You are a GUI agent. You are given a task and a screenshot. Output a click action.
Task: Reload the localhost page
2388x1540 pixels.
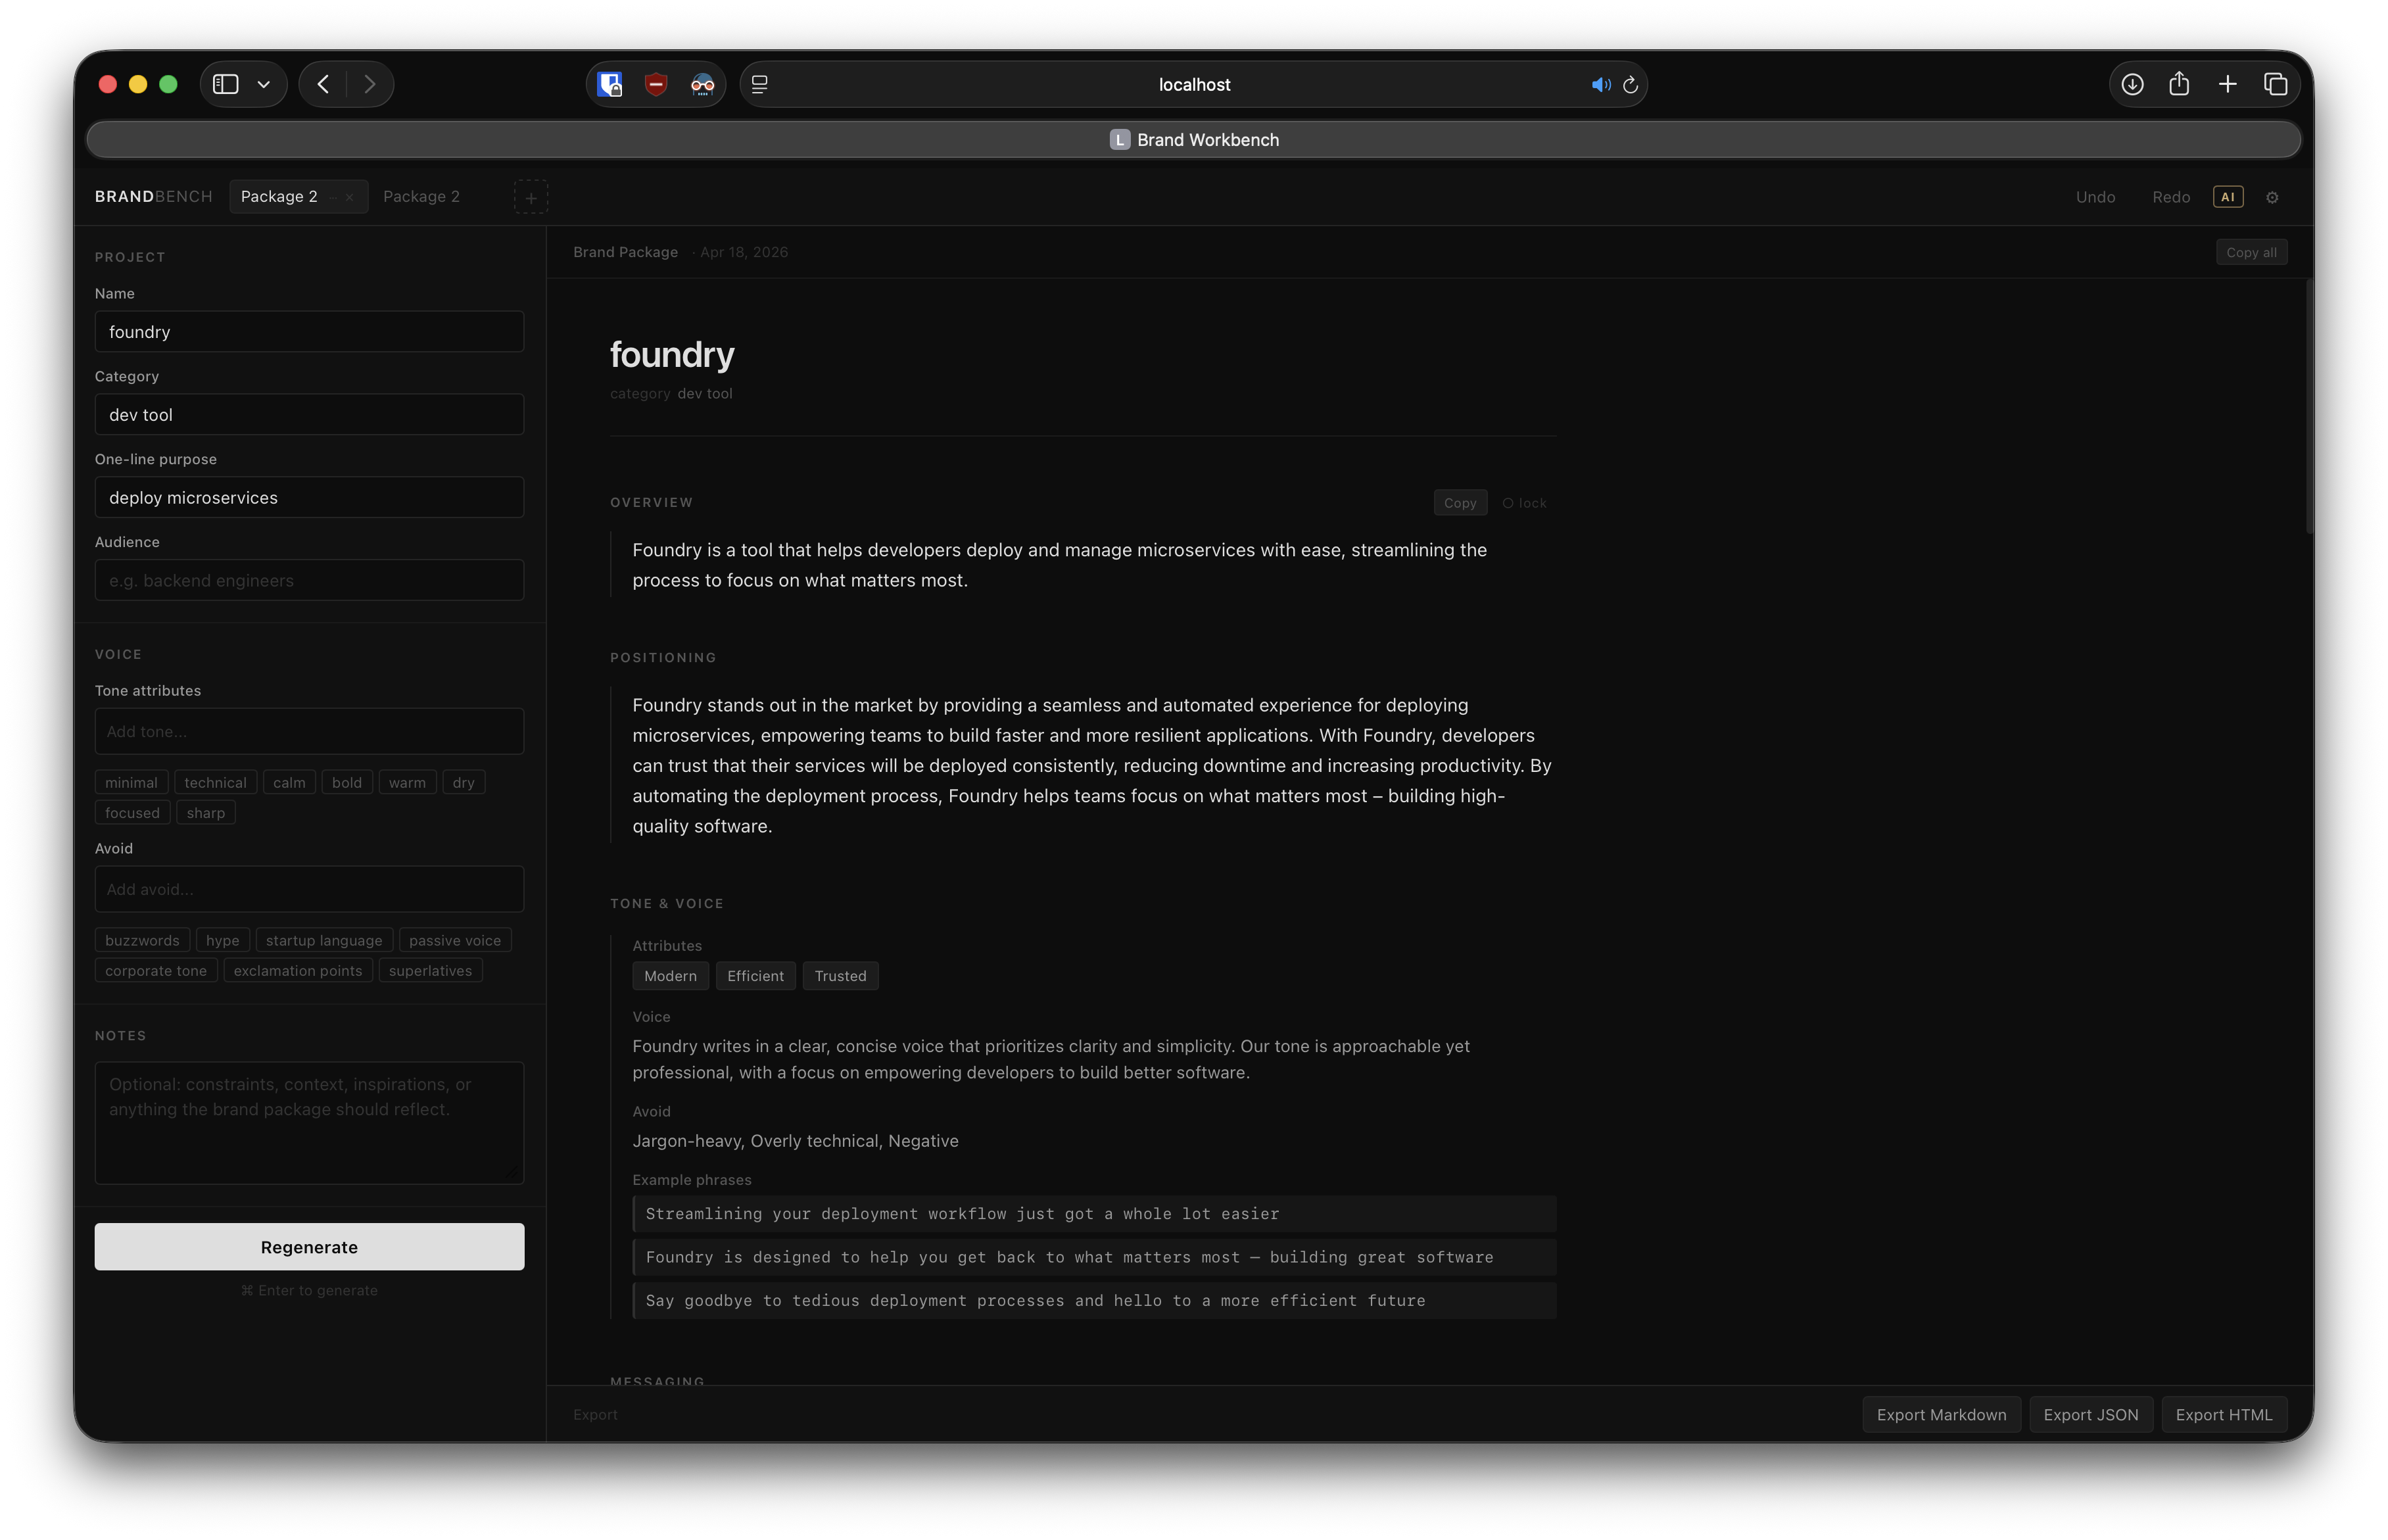[x=1631, y=85]
